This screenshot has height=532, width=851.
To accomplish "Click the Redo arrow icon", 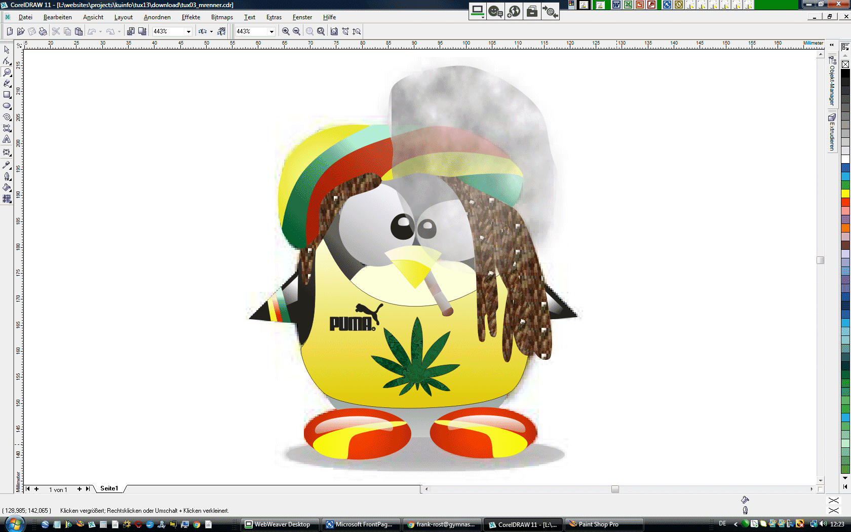I will [110, 31].
